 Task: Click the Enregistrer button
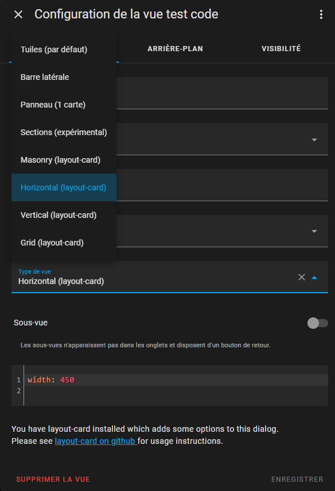(297, 480)
